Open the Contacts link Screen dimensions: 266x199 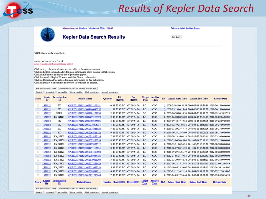pos(93,28)
